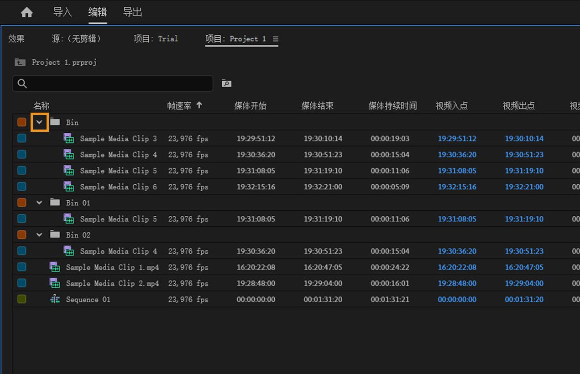Open the Project 1 panel menu icon
Image resolution: width=580 pixels, height=374 pixels.
pos(275,39)
